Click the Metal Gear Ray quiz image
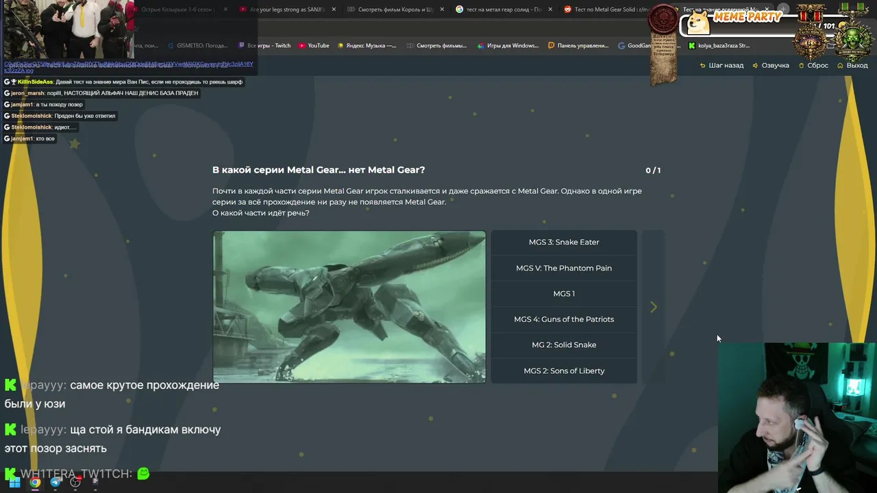 click(349, 307)
